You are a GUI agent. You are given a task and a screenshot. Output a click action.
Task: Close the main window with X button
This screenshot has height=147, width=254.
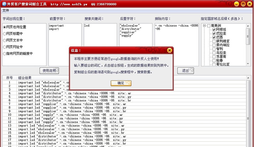[249, 4]
